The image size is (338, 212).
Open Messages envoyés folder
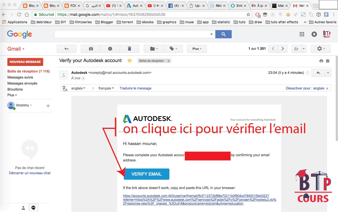click(x=22, y=83)
